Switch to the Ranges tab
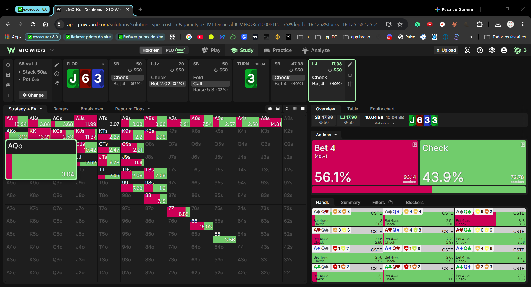Image resolution: width=531 pixels, height=287 pixels. 61,109
